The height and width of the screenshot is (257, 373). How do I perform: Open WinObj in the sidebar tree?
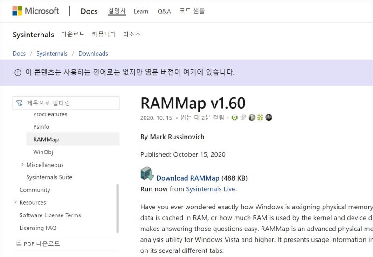(43, 152)
